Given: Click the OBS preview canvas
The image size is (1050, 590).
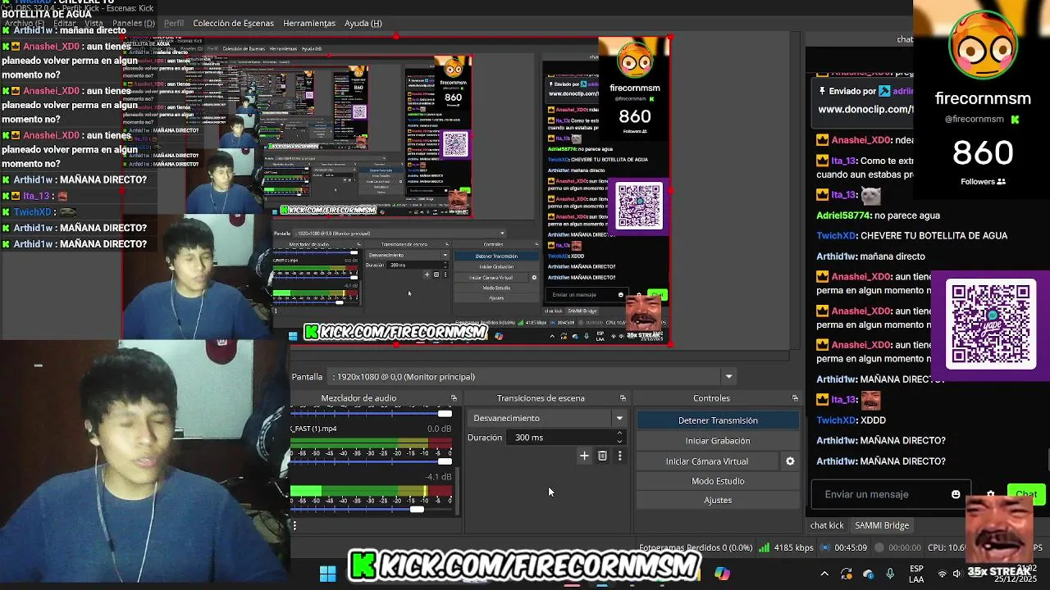Looking at the screenshot, I should (x=396, y=190).
